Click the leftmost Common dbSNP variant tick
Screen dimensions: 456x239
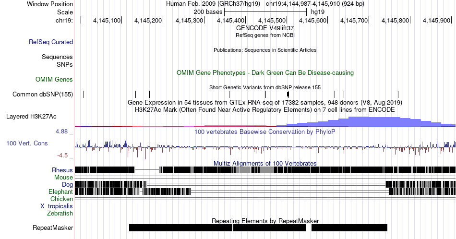click(x=84, y=94)
